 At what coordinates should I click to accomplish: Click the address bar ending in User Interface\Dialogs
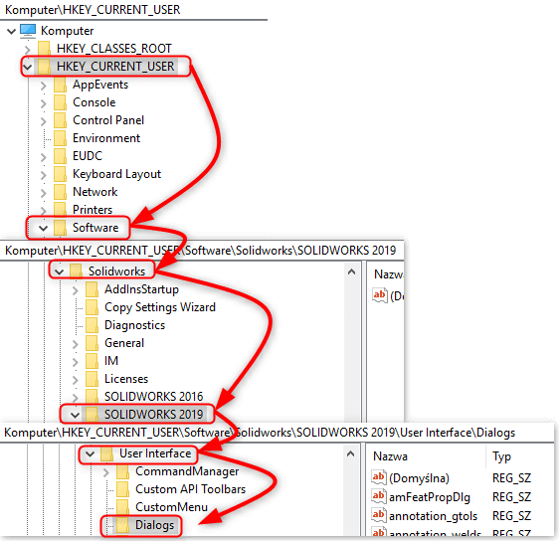coord(277,433)
